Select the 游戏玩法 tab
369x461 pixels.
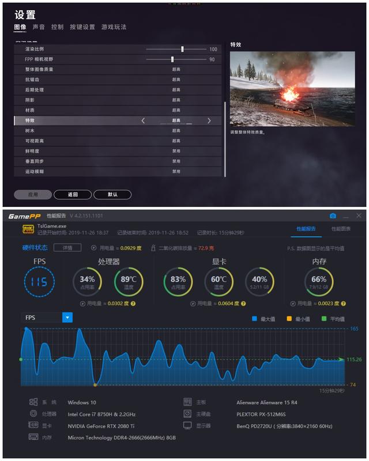(114, 27)
